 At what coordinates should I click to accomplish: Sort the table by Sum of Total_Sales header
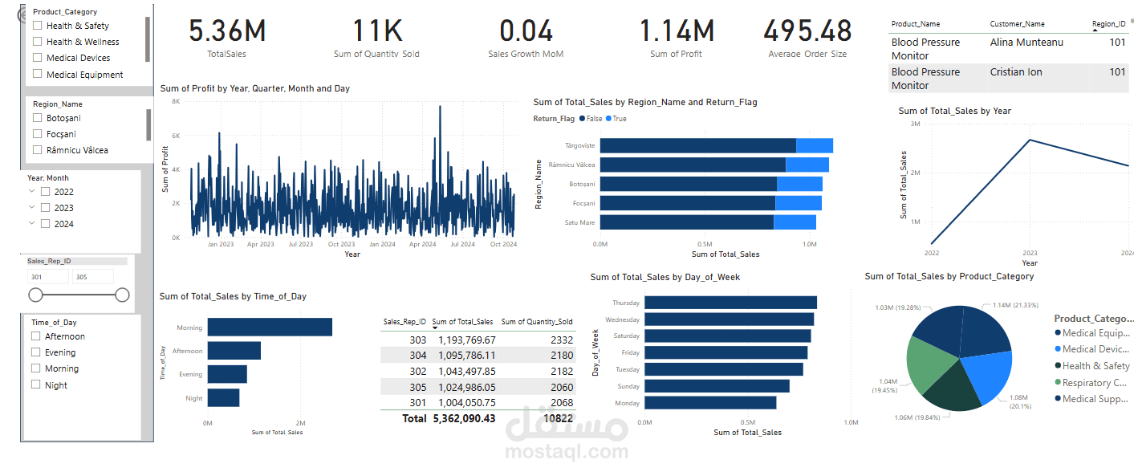click(x=462, y=320)
